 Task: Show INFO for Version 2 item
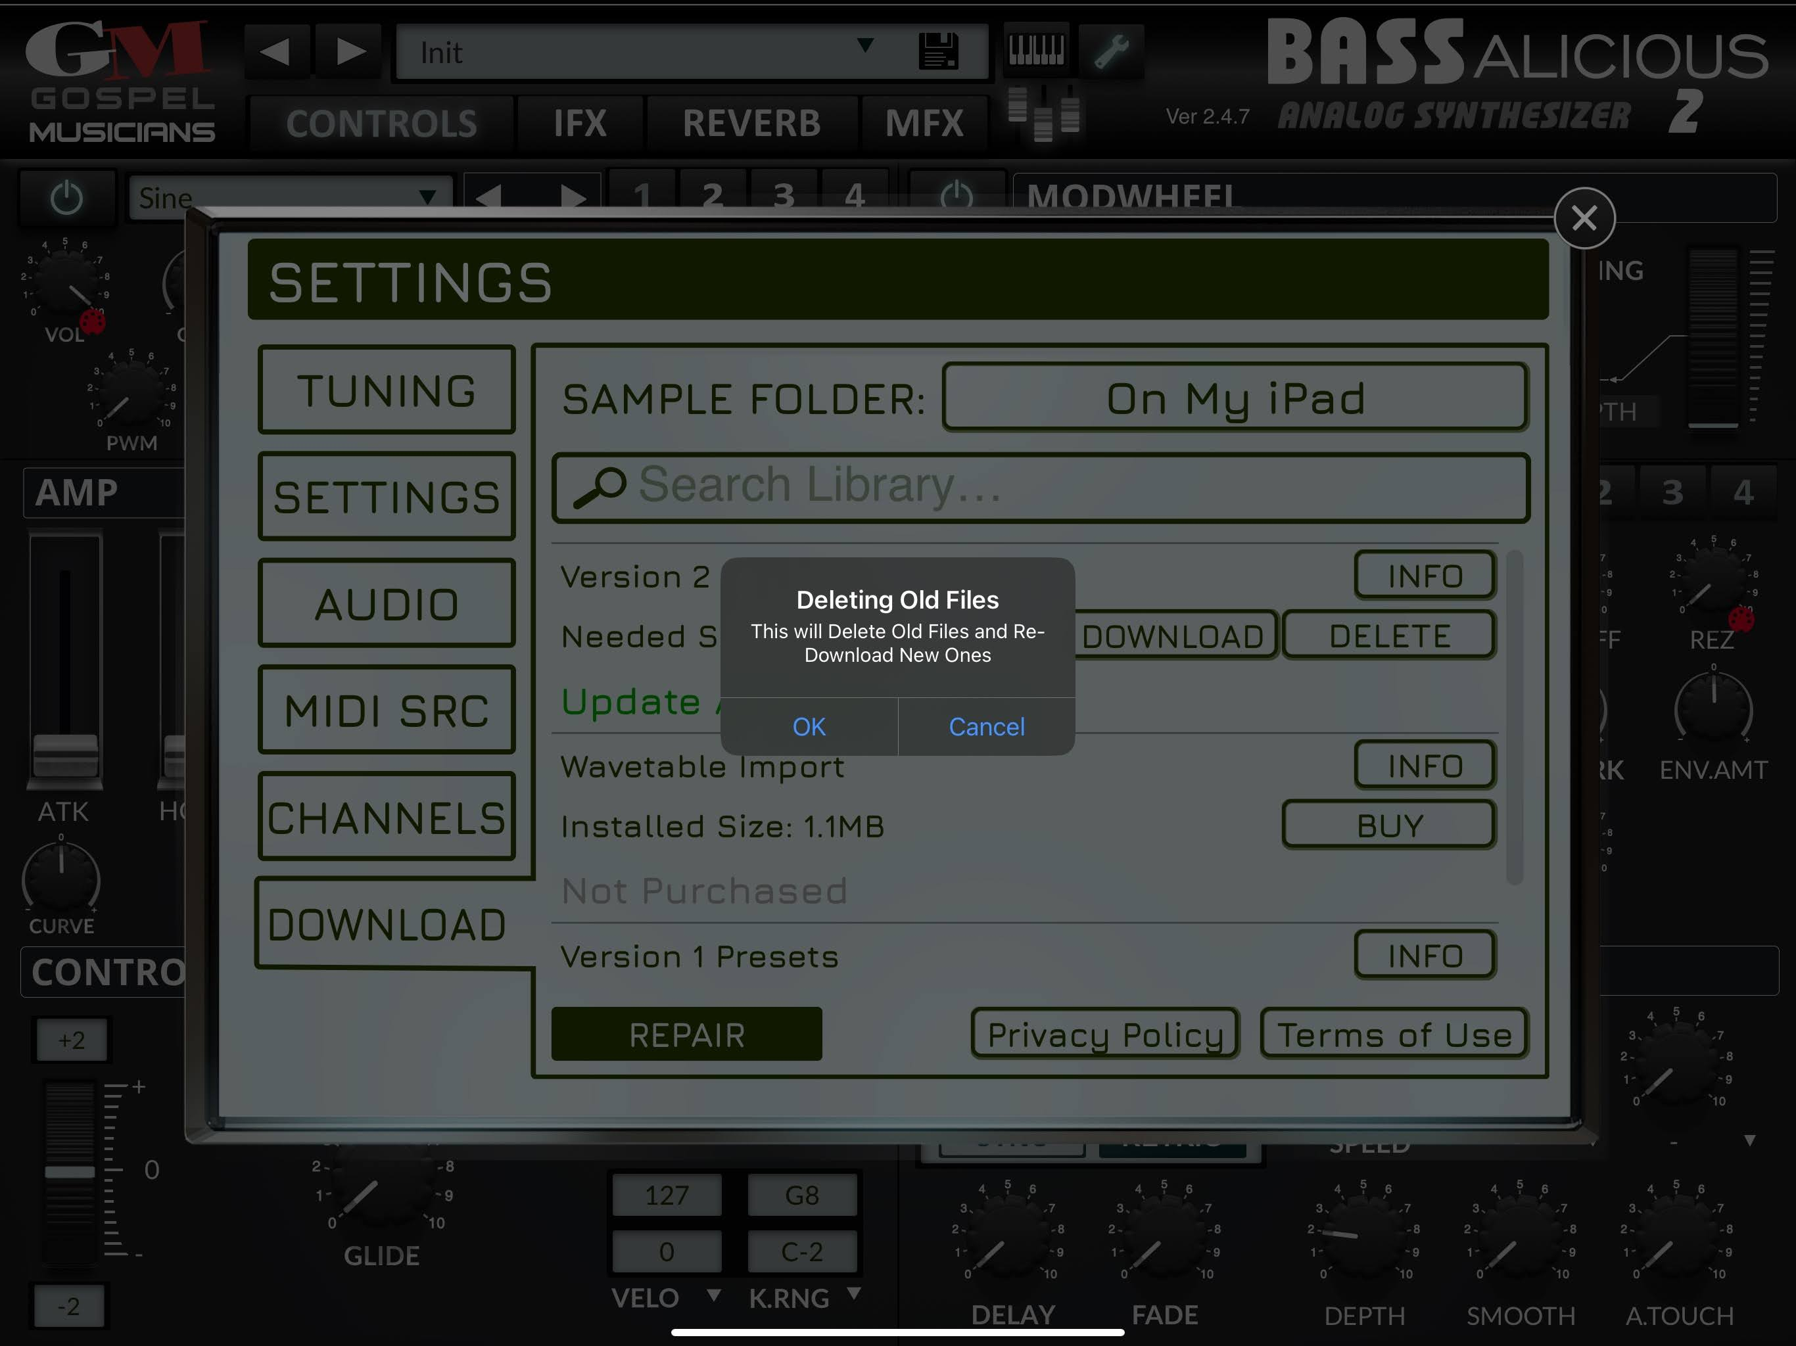coord(1425,576)
